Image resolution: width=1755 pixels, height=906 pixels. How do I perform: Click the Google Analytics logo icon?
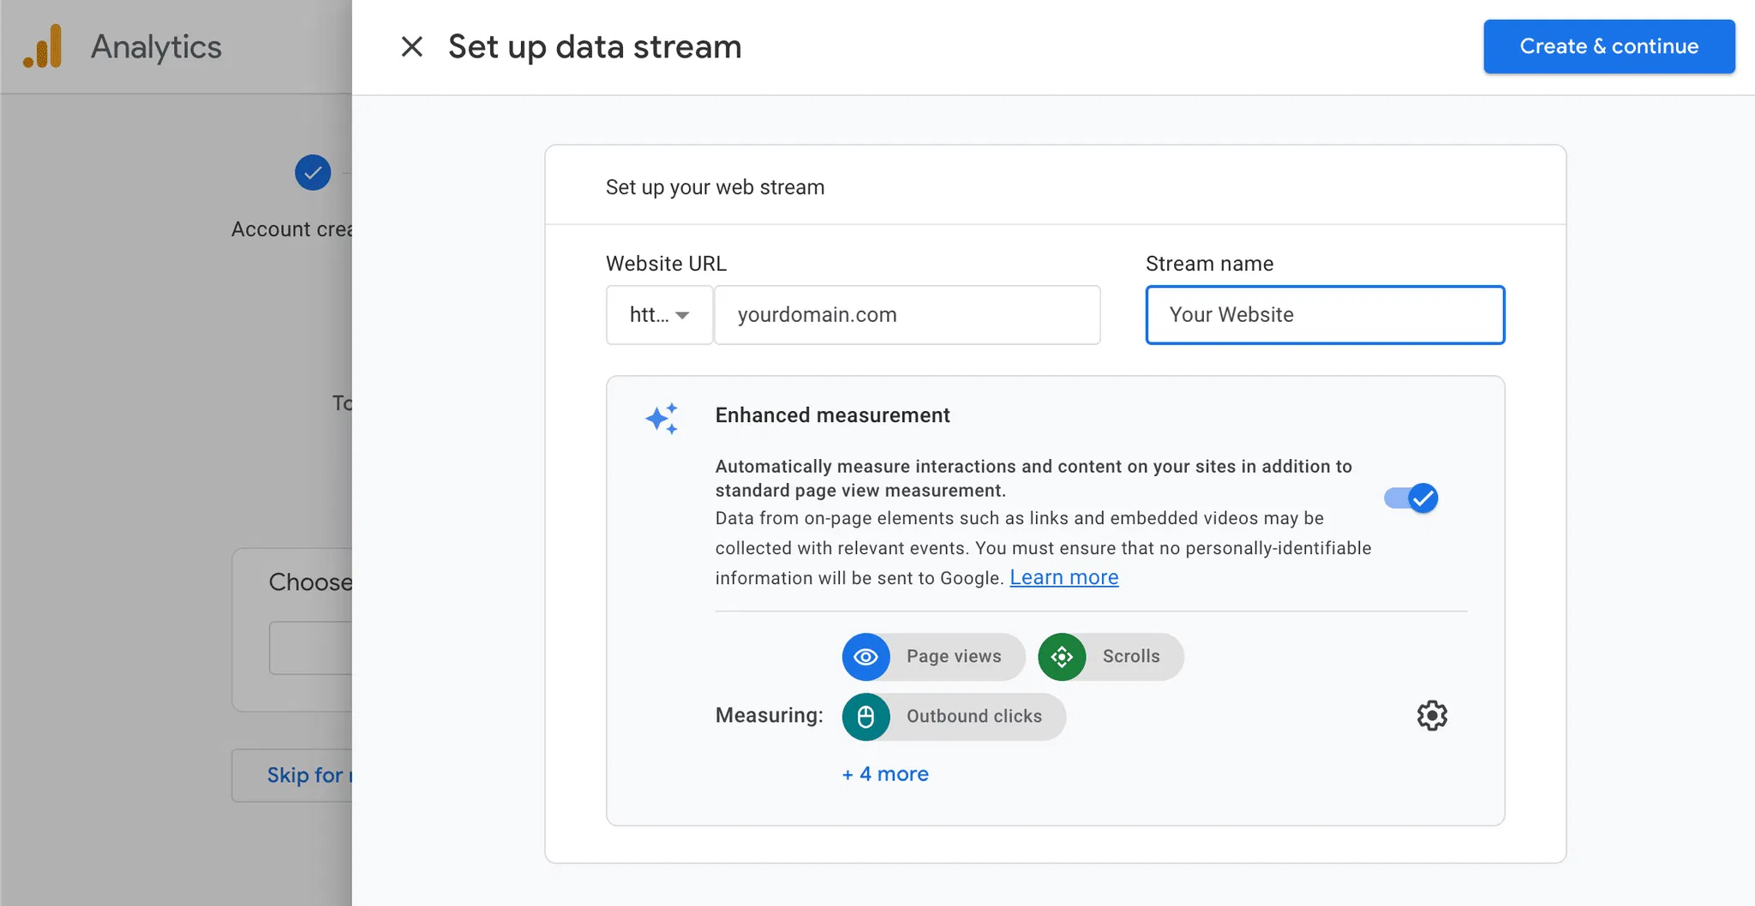click(43, 46)
